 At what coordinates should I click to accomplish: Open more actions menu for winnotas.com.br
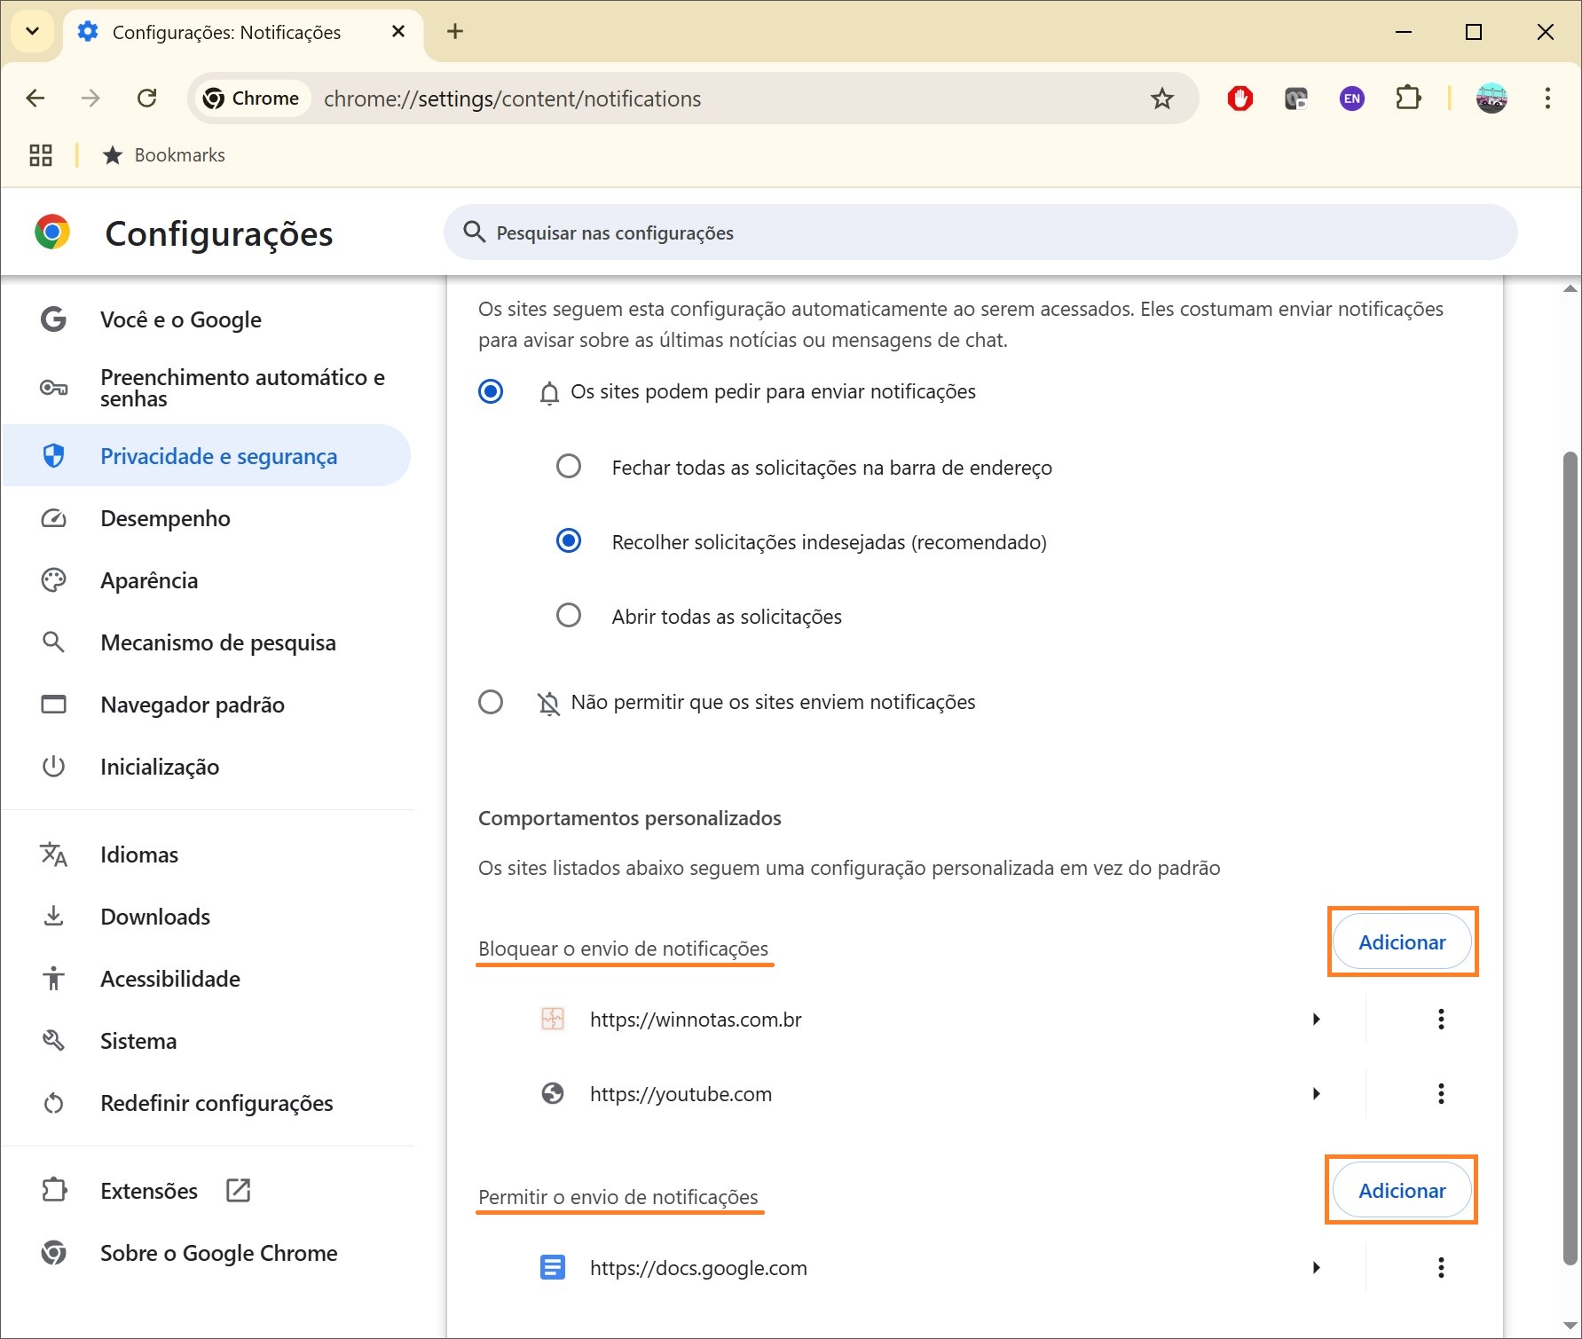[1441, 1020]
